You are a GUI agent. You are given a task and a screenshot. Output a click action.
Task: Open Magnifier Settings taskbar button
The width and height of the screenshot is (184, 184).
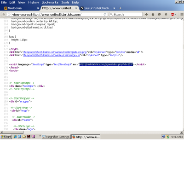point(56,137)
